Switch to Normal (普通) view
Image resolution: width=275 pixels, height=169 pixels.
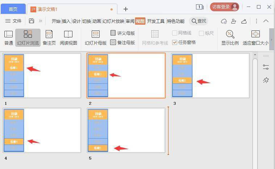click(8, 38)
